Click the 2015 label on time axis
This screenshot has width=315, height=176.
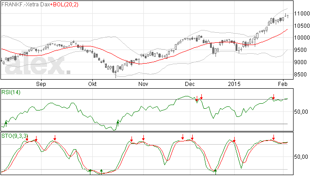(x=234, y=84)
